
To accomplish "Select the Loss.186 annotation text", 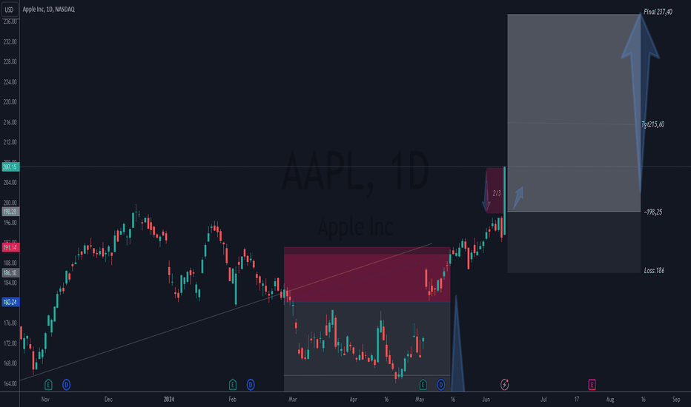I will coord(654,271).
